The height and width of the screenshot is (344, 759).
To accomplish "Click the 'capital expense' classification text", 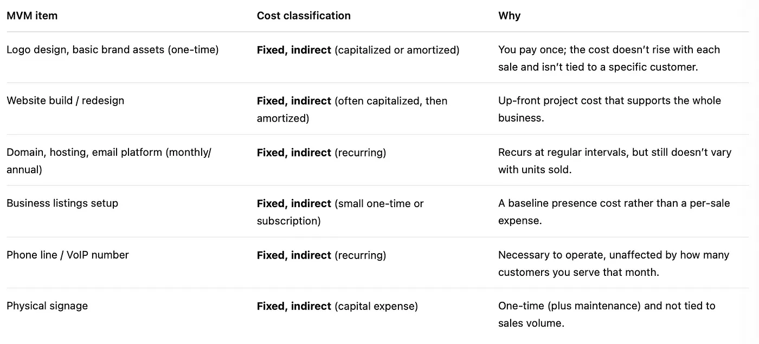I will click(x=337, y=306).
